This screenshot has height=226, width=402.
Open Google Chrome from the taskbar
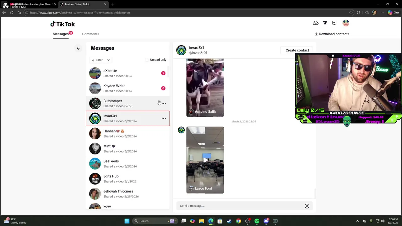(x=238, y=221)
